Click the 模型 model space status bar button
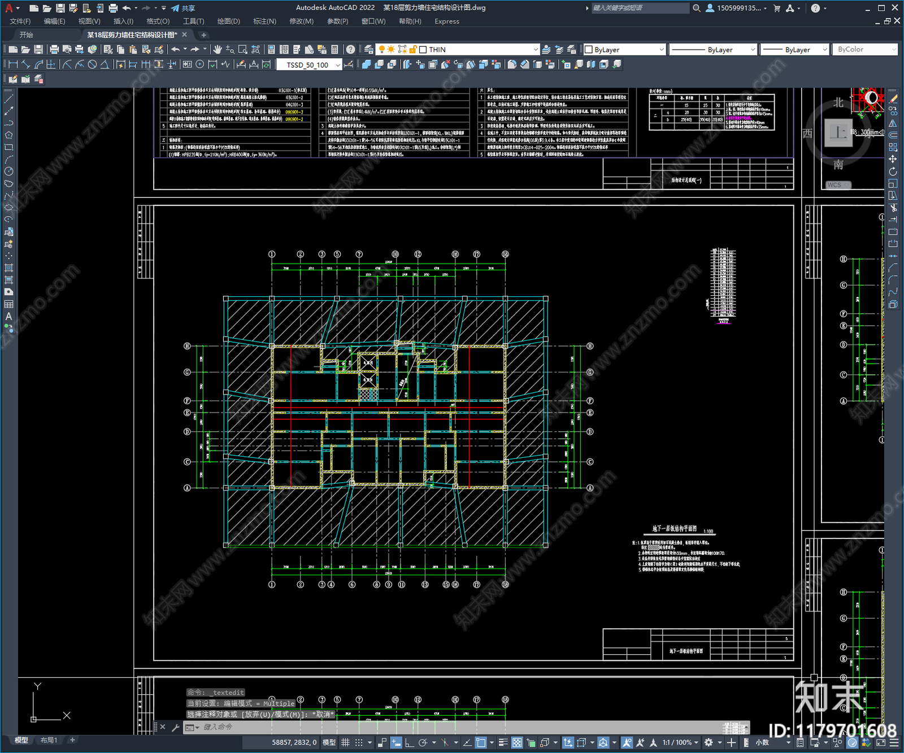 [x=329, y=742]
